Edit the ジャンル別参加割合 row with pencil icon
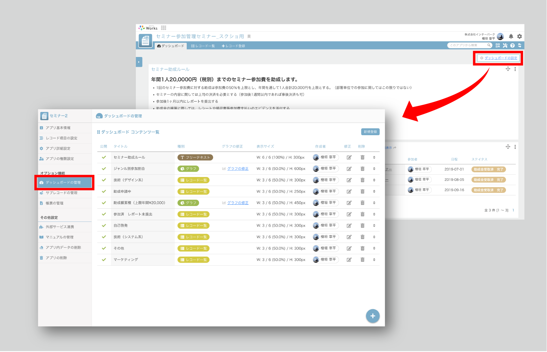 pyautogui.click(x=349, y=169)
